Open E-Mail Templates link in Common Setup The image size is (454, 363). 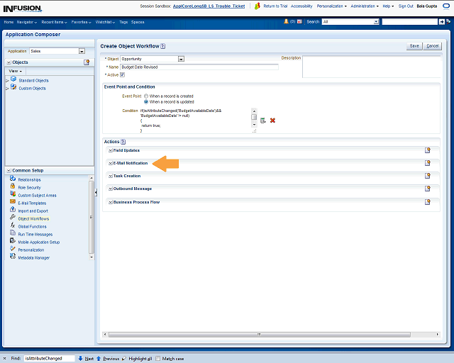click(33, 203)
